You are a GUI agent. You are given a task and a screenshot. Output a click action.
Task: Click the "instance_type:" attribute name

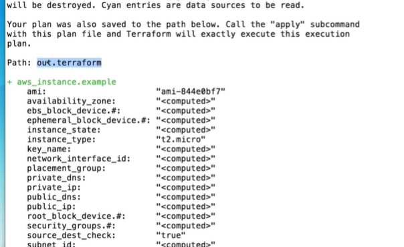[x=62, y=140]
